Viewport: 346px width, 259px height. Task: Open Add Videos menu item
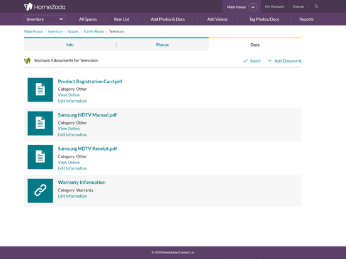tap(218, 19)
